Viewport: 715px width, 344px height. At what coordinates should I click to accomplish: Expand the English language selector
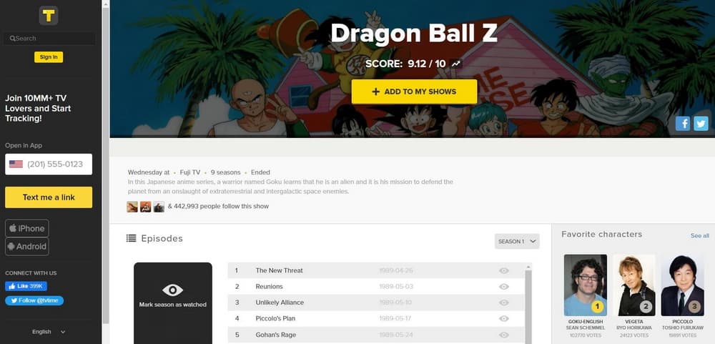coord(49,332)
